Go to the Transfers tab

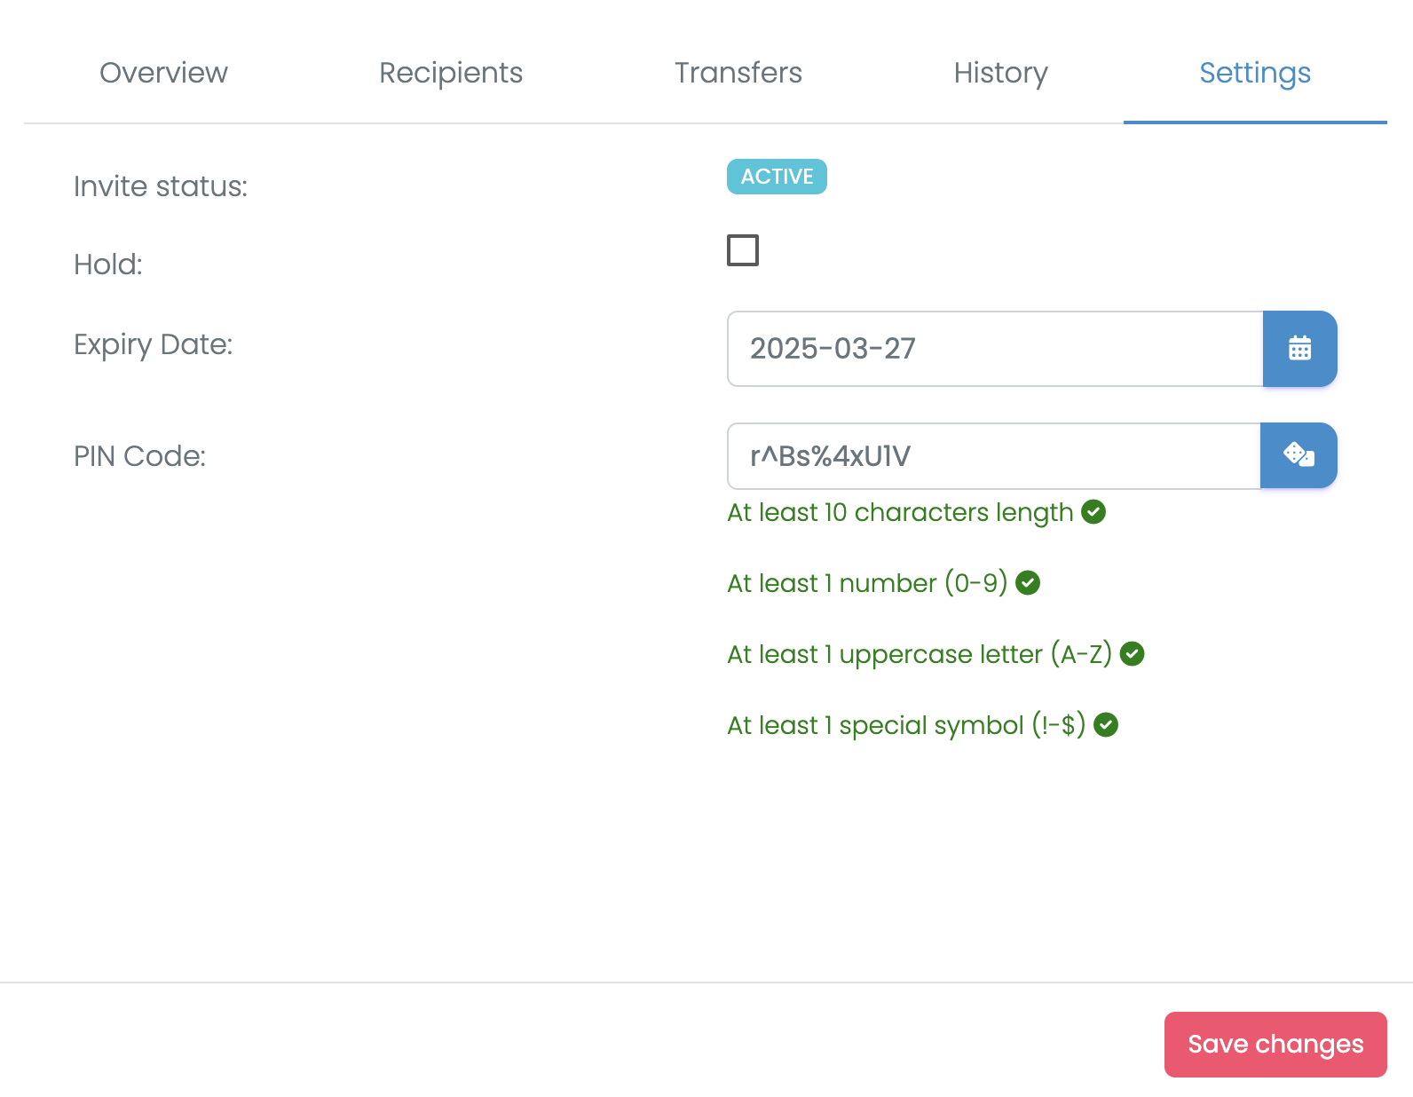(x=738, y=73)
